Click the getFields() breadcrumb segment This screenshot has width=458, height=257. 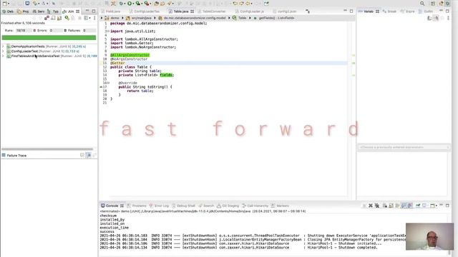(274, 18)
